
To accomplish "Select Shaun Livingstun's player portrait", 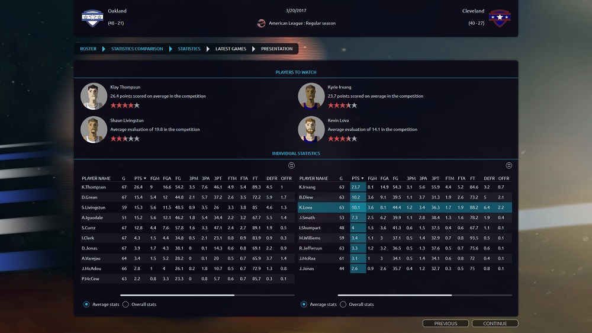I will click(94, 129).
